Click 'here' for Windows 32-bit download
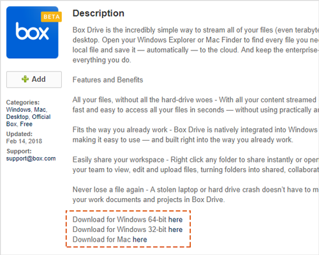Image resolution: width=319 pixels, height=255 pixels. [x=175, y=229]
